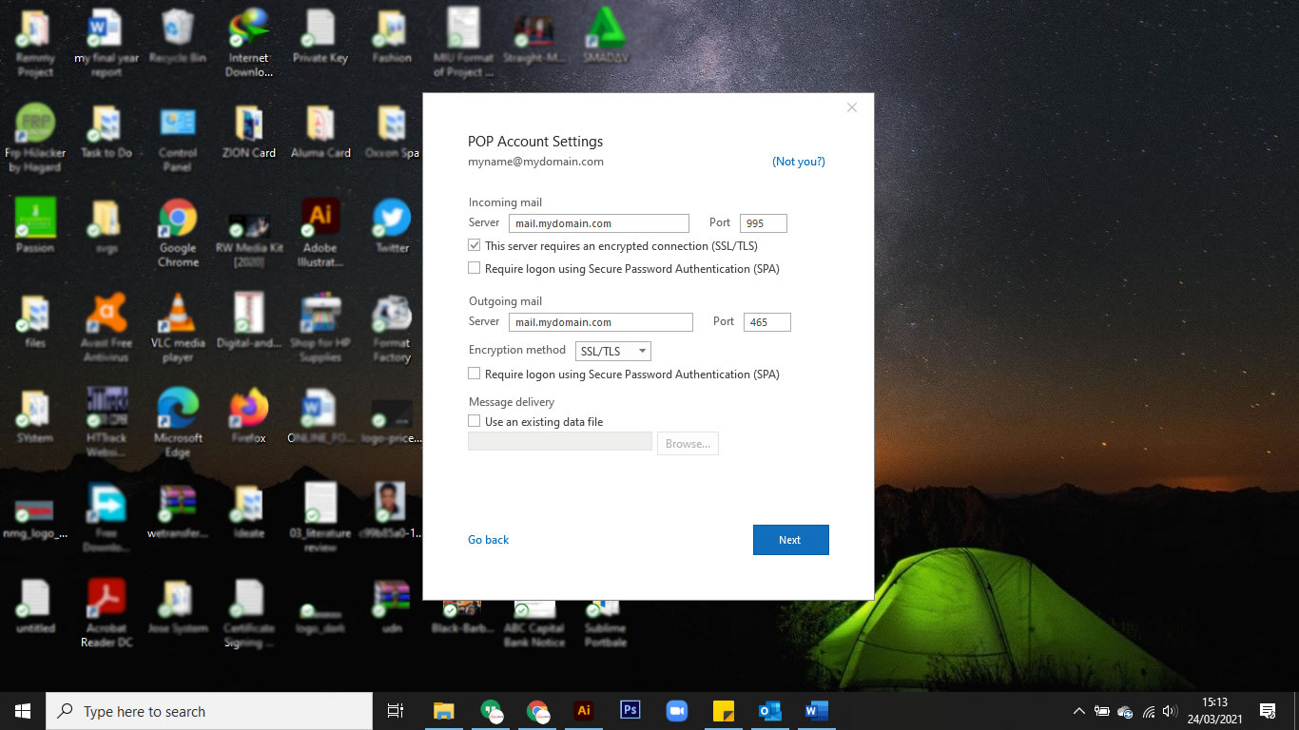Image resolution: width=1299 pixels, height=730 pixels.
Task: Enable SPA logon for outgoing mail
Action: pyautogui.click(x=475, y=375)
